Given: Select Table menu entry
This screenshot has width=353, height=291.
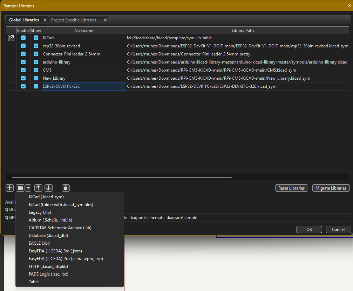Looking at the screenshot, I should [x=70, y=282].
